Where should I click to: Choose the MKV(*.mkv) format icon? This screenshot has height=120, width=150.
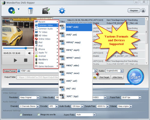(x=62, y=65)
